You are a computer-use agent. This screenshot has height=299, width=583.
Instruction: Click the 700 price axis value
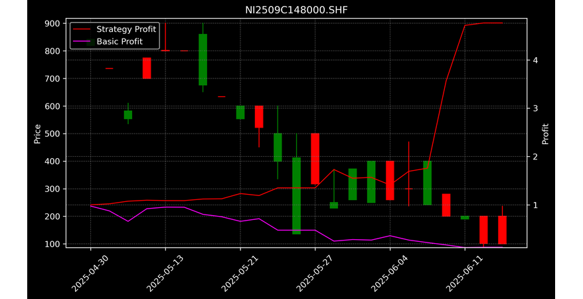(x=52, y=78)
